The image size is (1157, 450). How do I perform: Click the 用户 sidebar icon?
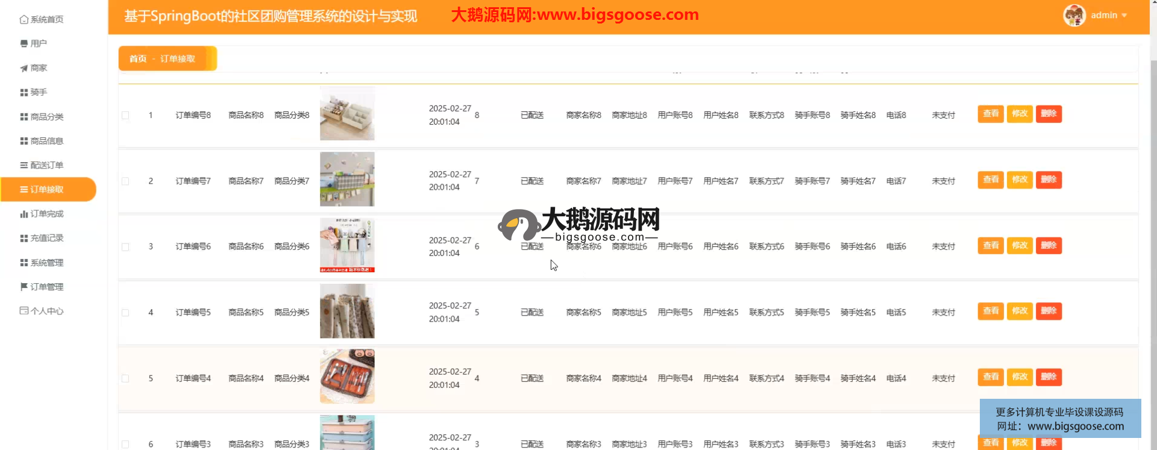point(24,44)
